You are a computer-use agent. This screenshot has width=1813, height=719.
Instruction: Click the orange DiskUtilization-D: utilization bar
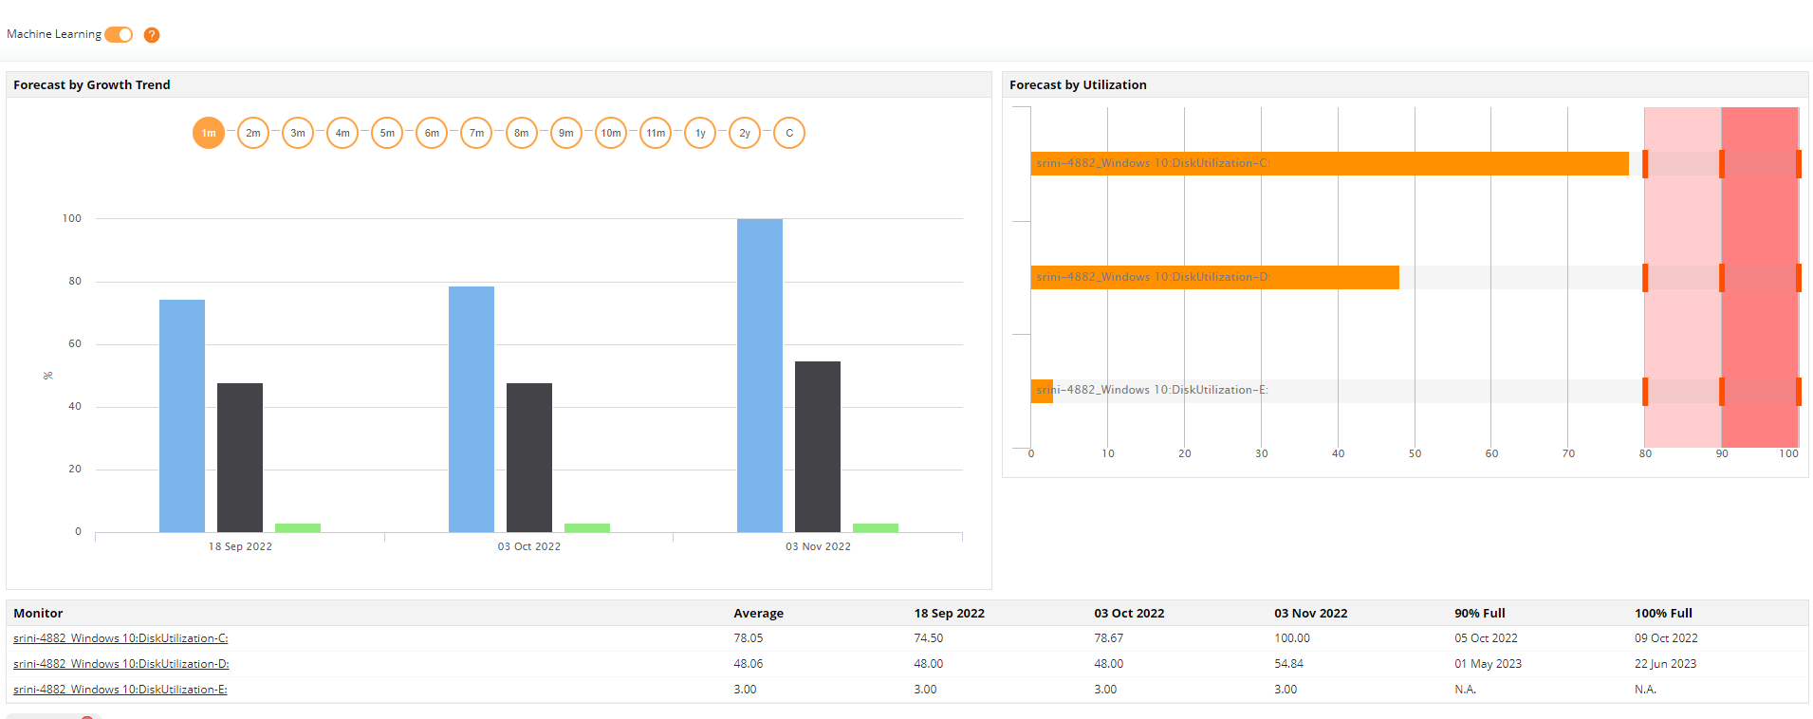click(1214, 277)
